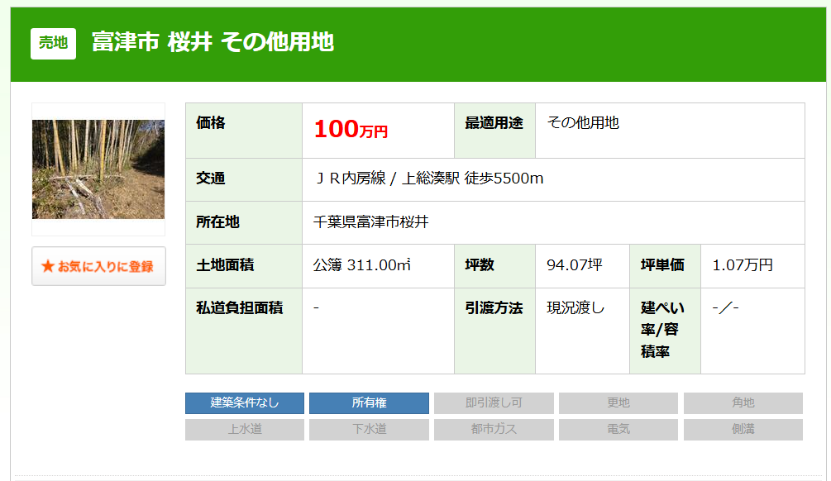Click the 1.07万円 price per tsubo value
This screenshot has height=481, width=831.
[x=743, y=265]
